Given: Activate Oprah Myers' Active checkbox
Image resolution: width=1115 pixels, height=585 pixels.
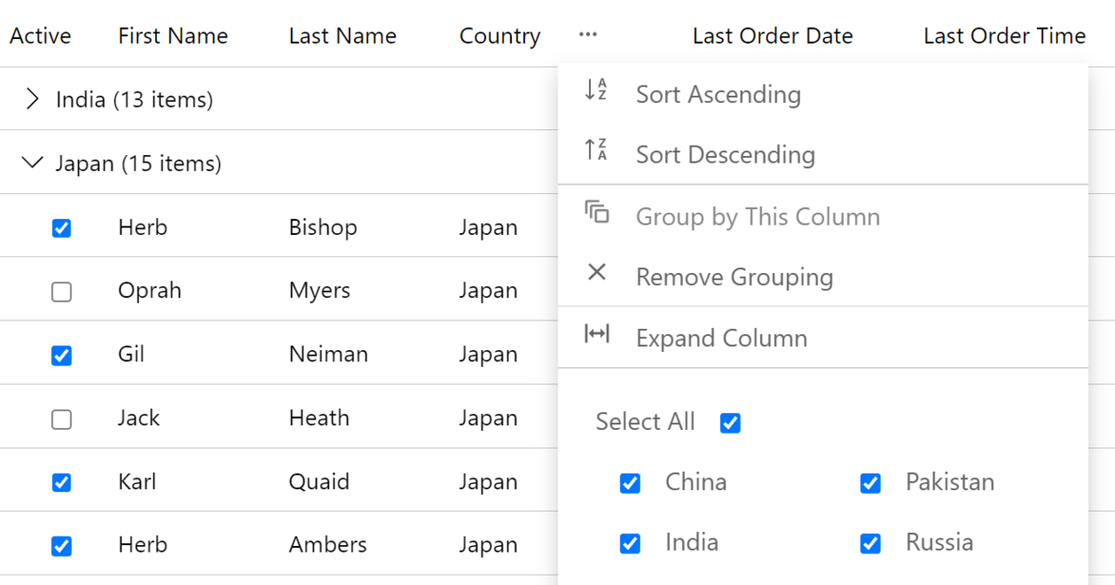Looking at the screenshot, I should point(61,292).
